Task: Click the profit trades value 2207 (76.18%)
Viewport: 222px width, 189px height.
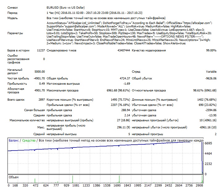Action: point(120,105)
